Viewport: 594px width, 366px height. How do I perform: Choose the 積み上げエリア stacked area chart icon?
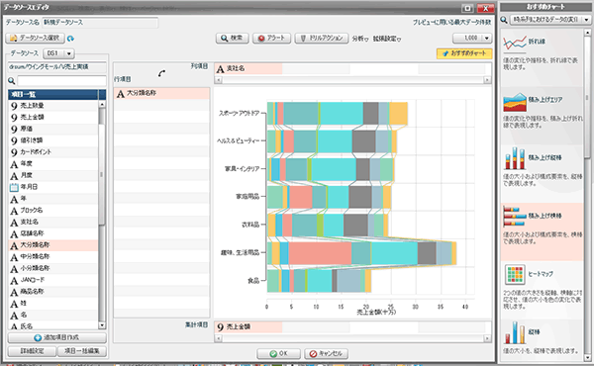[x=515, y=102]
